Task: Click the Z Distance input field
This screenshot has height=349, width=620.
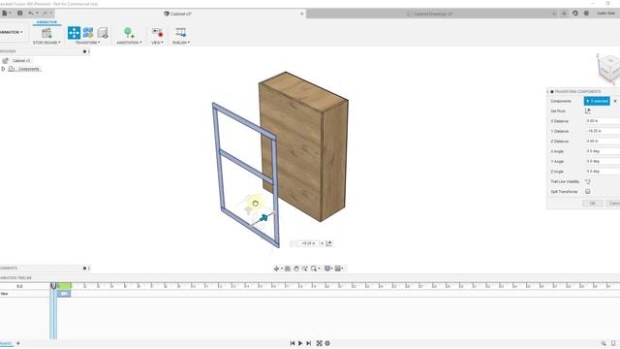Action: (603, 142)
